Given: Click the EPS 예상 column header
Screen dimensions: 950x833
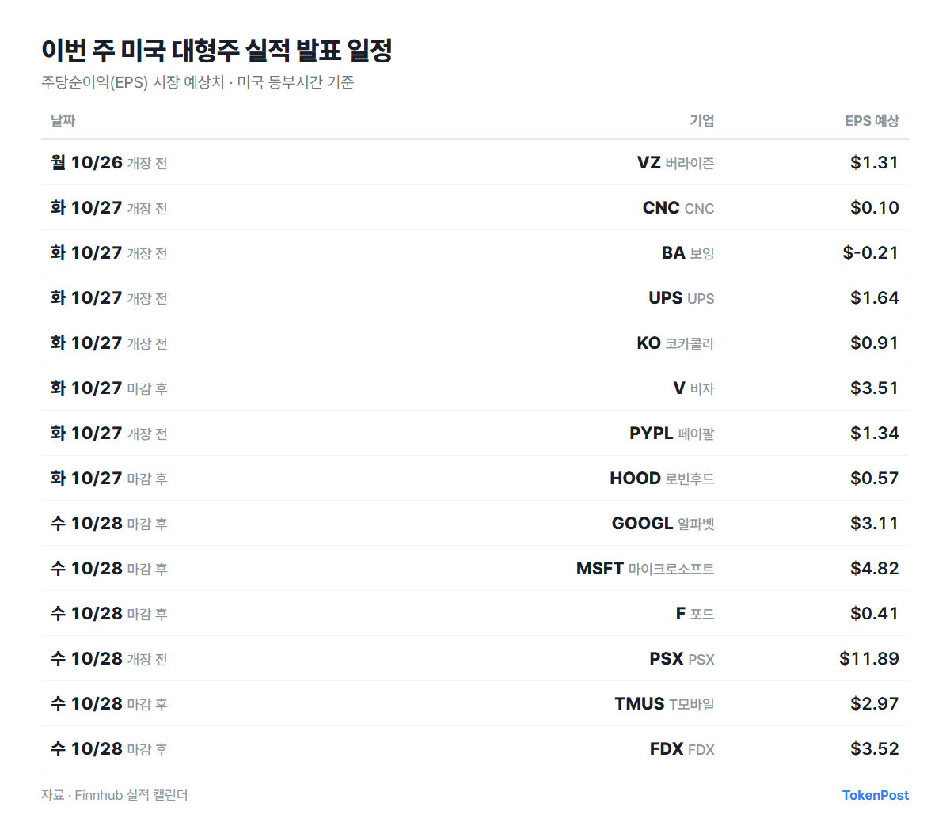Looking at the screenshot, I should click(872, 120).
